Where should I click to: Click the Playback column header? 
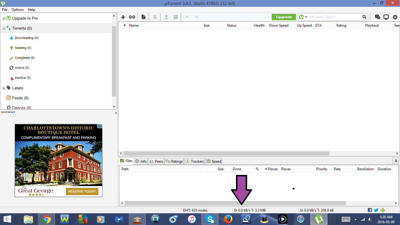pyautogui.click(x=372, y=25)
